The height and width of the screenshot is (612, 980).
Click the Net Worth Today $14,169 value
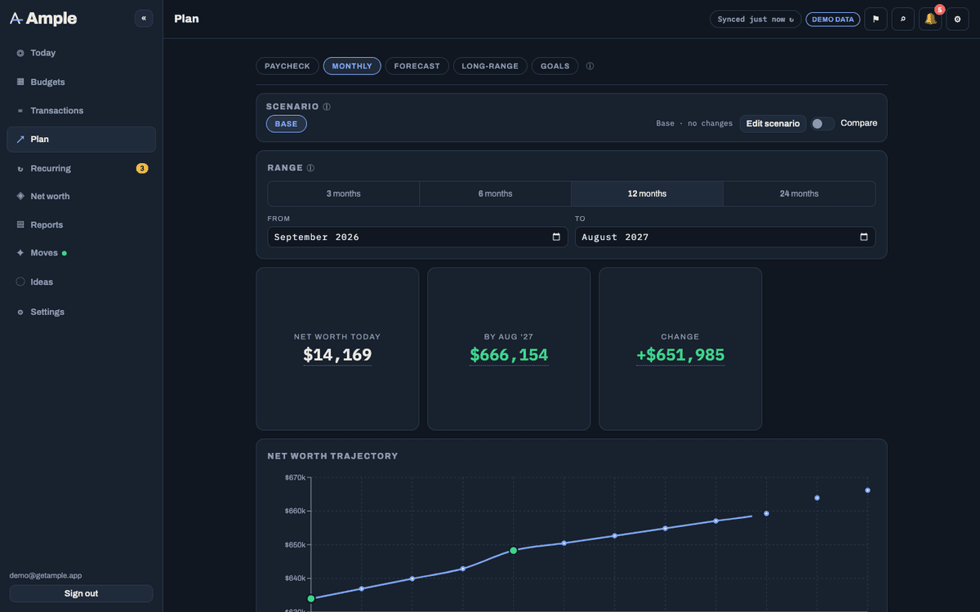click(337, 355)
